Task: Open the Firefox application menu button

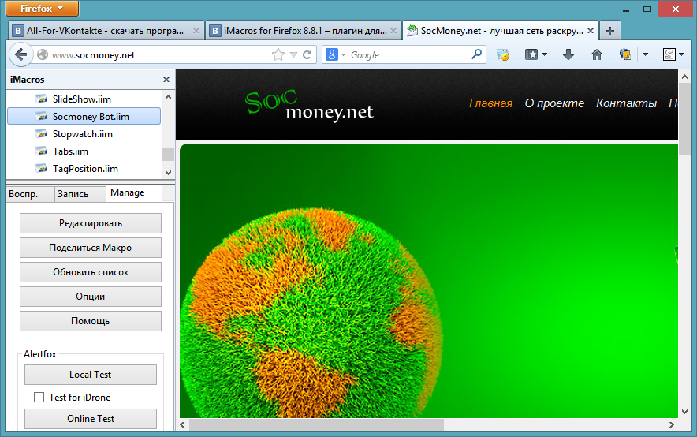Action: (43, 9)
